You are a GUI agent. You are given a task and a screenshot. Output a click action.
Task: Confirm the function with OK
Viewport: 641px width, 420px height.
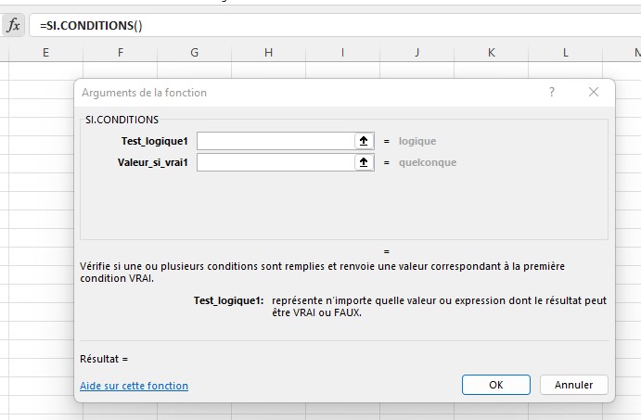(x=495, y=385)
